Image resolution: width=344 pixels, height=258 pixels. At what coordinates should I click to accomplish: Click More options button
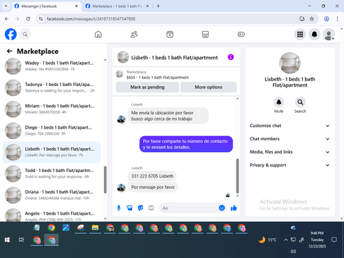point(208,87)
